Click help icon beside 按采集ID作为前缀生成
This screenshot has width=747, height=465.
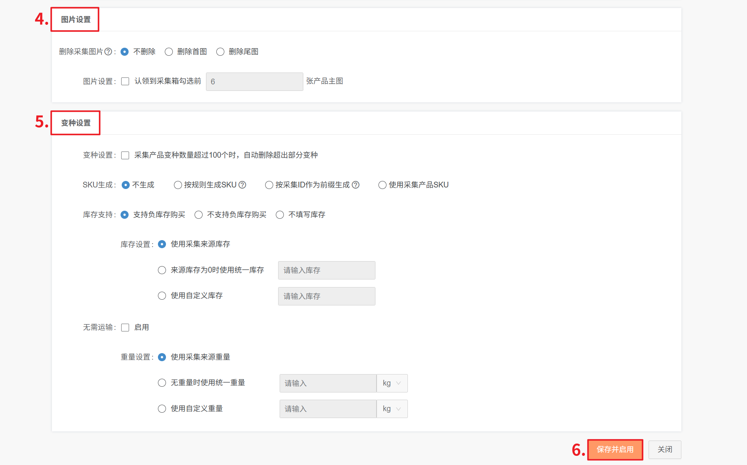point(356,185)
